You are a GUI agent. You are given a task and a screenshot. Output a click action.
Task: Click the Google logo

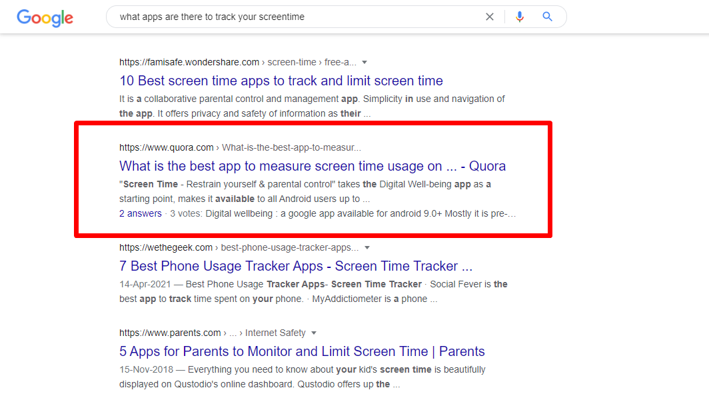tap(45, 17)
